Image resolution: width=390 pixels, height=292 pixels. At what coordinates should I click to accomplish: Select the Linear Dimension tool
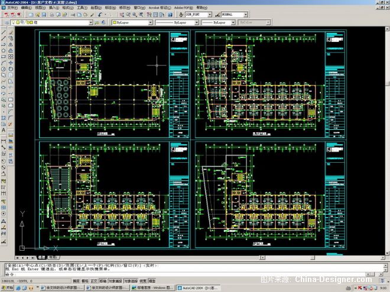(4, 142)
